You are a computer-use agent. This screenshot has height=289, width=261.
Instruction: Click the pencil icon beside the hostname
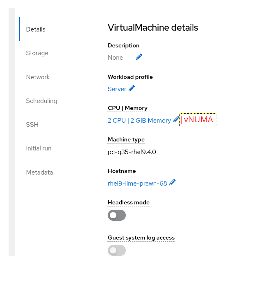[172, 182]
